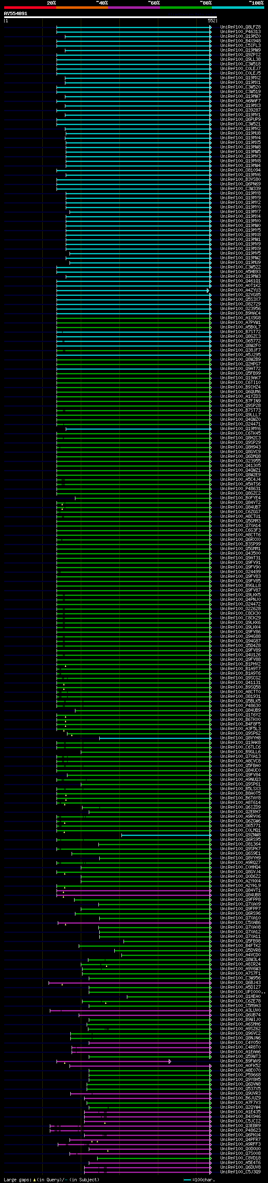This screenshot has width=268, height=1183.
Task: Click the UniRef100_Q43500 label
Action: pyautogui.click(x=240, y=554)
